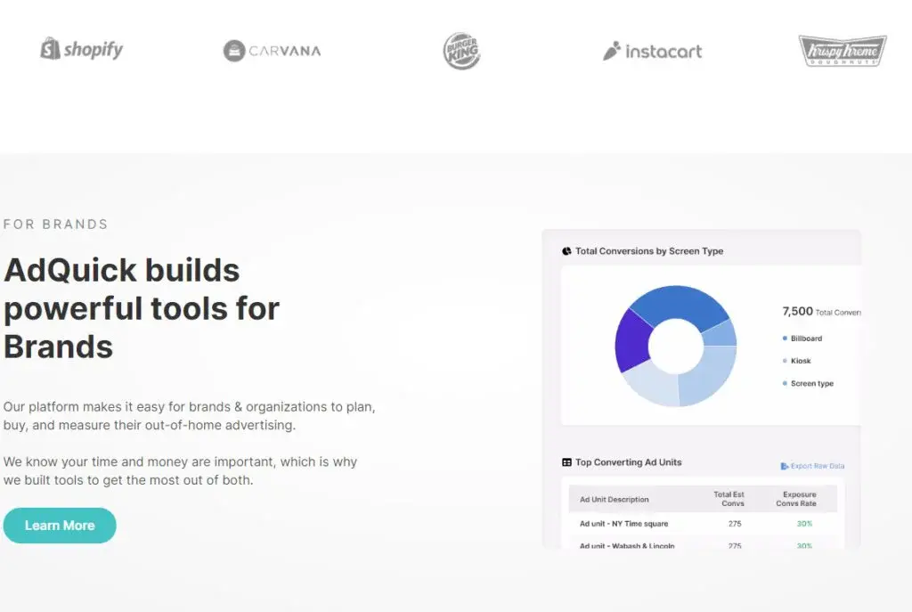Click the dark purple donut chart segment
This screenshot has height=612, width=912.
click(631, 340)
